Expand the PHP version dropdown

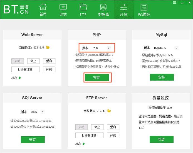point(108,48)
